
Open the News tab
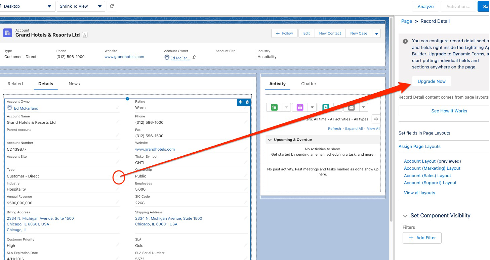pyautogui.click(x=74, y=84)
